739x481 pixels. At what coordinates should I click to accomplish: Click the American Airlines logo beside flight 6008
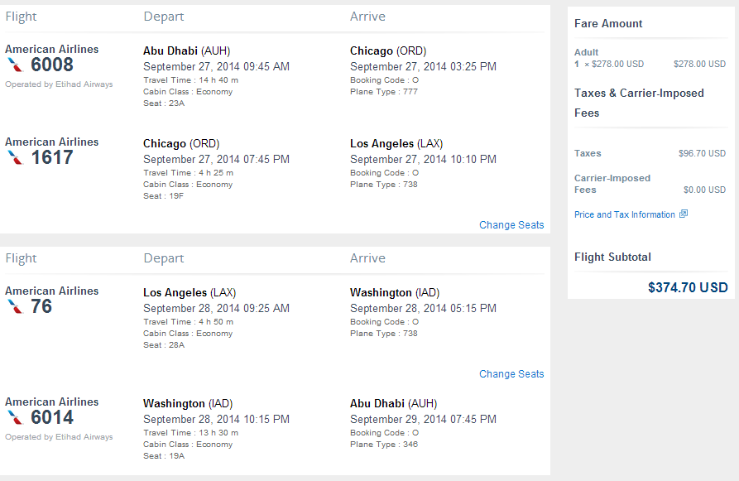(x=15, y=65)
